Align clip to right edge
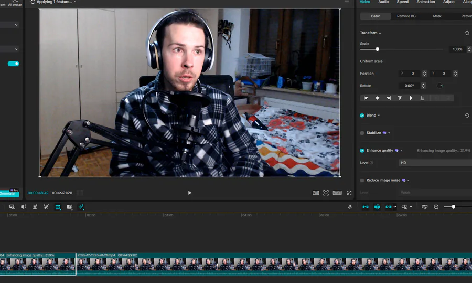The width and height of the screenshot is (472, 283). (x=389, y=98)
